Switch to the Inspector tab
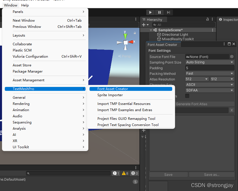The width and height of the screenshot is (238, 191). [228, 20]
